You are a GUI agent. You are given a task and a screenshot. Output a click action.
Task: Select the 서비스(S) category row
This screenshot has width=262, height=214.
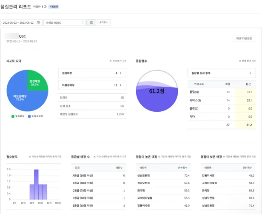(222, 100)
